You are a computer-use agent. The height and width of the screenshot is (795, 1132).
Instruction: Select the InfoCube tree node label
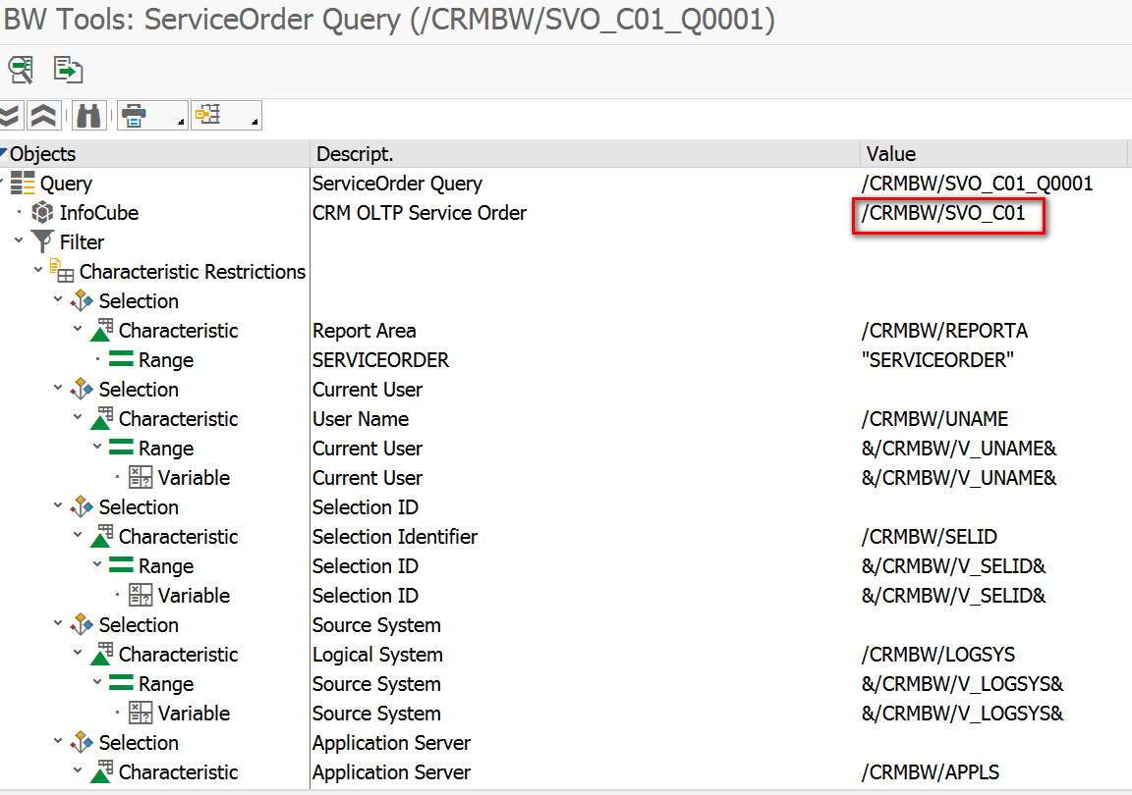point(99,213)
